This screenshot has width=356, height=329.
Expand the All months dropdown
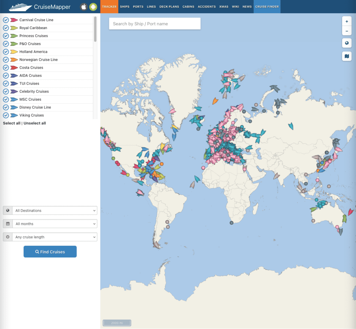pyautogui.click(x=55, y=223)
